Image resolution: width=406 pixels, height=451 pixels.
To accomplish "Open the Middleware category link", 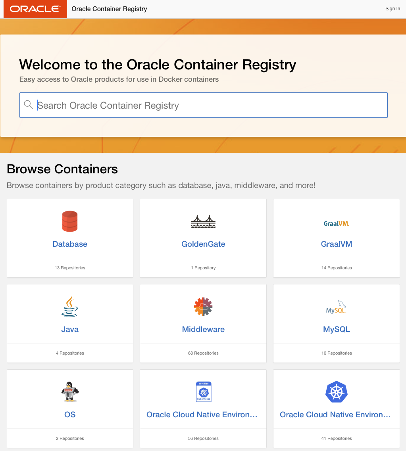I will pyautogui.click(x=203, y=329).
